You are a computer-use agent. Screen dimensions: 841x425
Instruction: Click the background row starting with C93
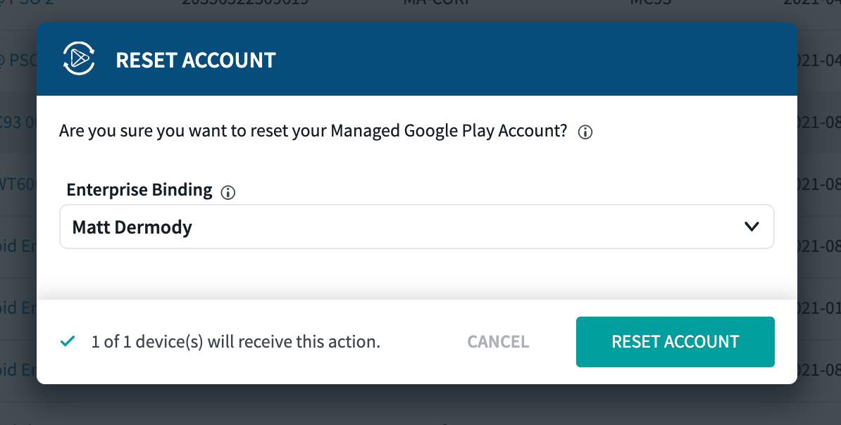[18, 123]
